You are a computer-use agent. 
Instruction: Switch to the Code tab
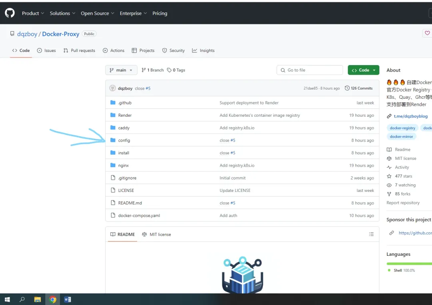(21, 50)
